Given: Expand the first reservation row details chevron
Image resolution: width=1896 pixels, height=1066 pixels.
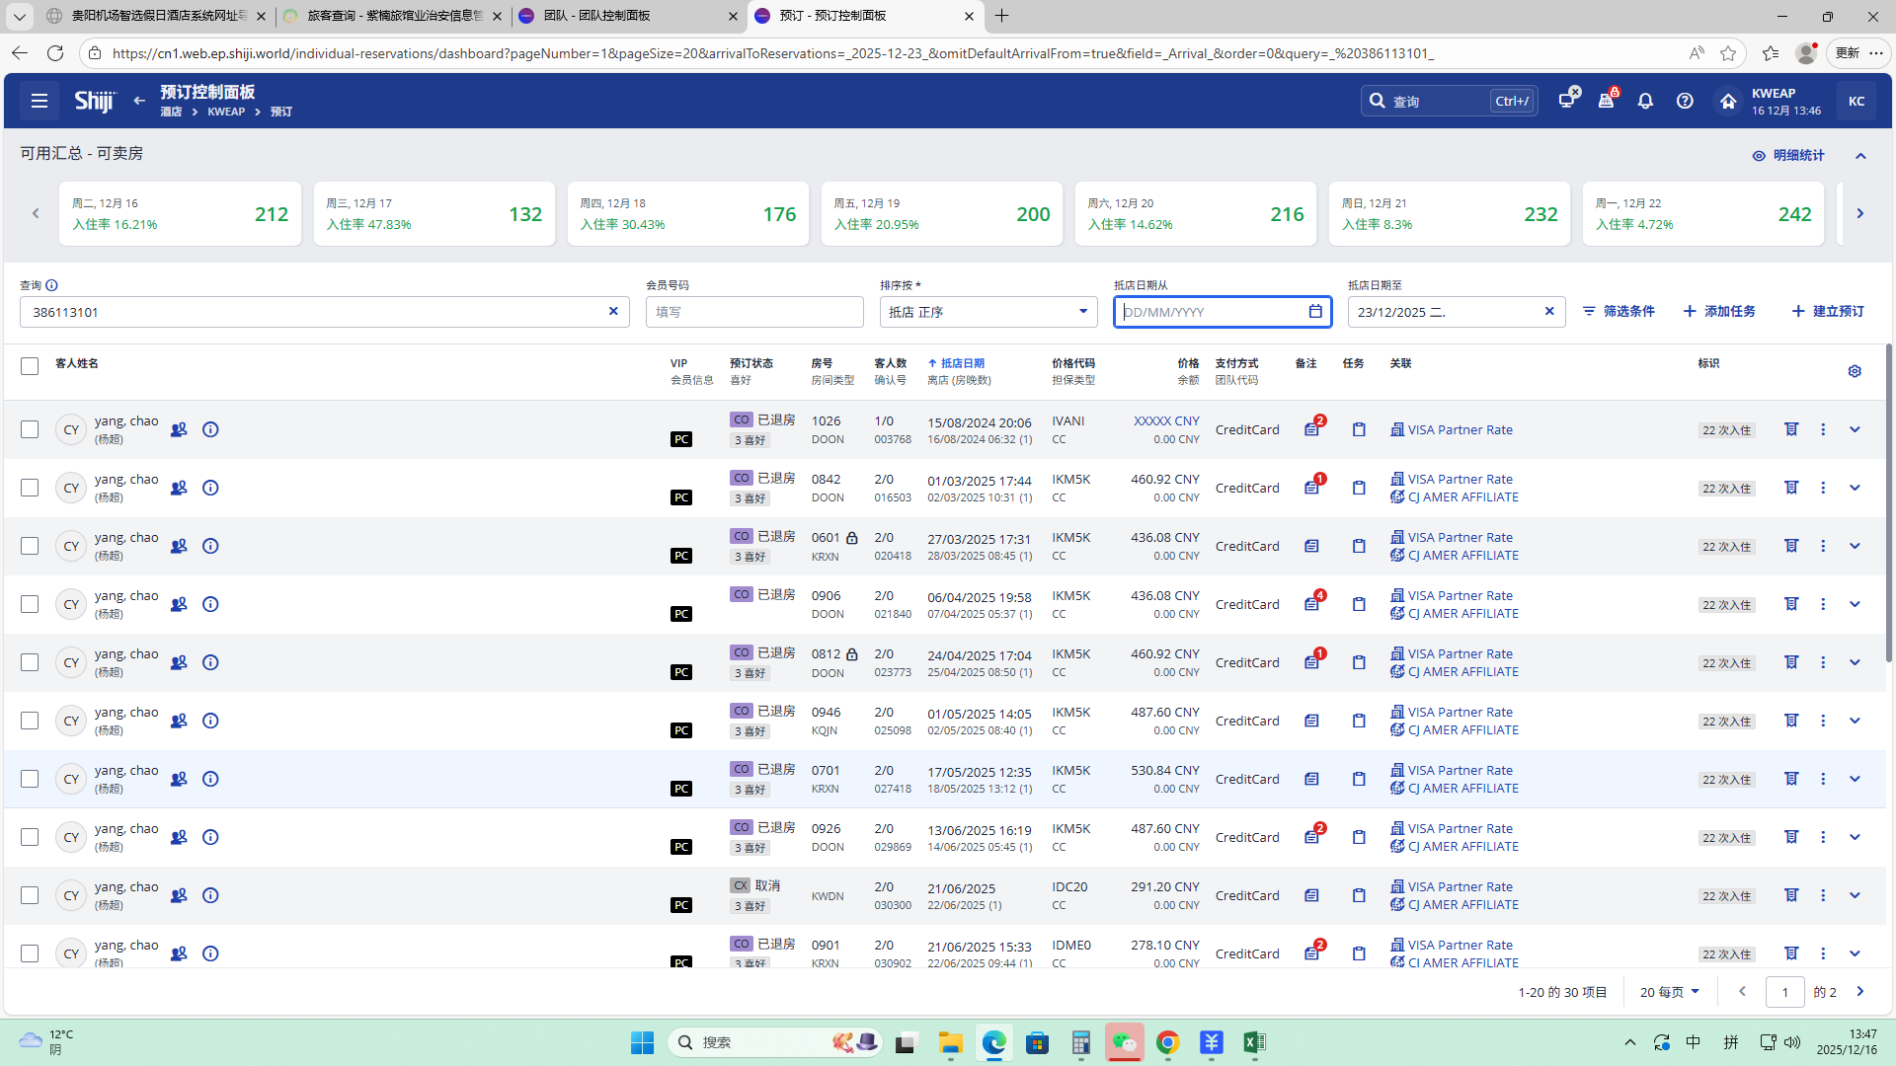Looking at the screenshot, I should (x=1854, y=429).
